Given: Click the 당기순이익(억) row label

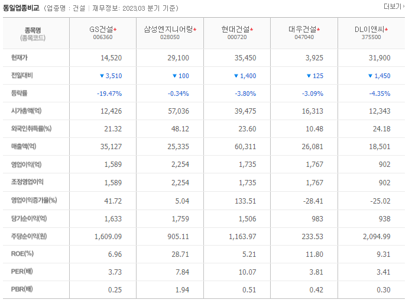Looking at the screenshot, I should coord(29,218).
